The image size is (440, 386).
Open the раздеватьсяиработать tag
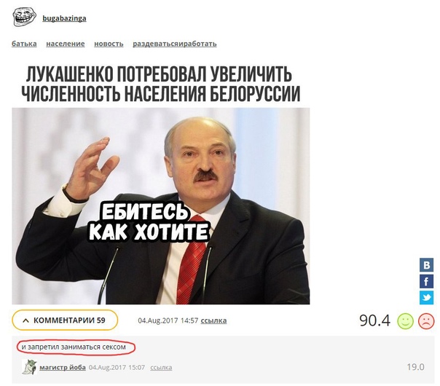click(x=175, y=44)
